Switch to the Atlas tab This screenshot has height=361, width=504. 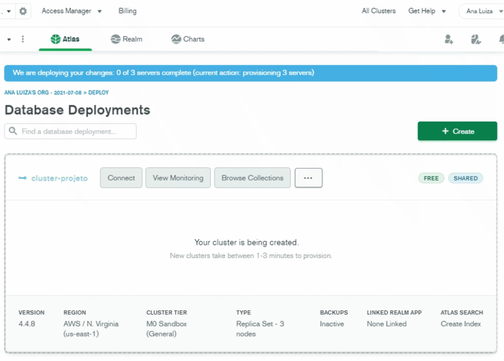pyautogui.click(x=65, y=39)
